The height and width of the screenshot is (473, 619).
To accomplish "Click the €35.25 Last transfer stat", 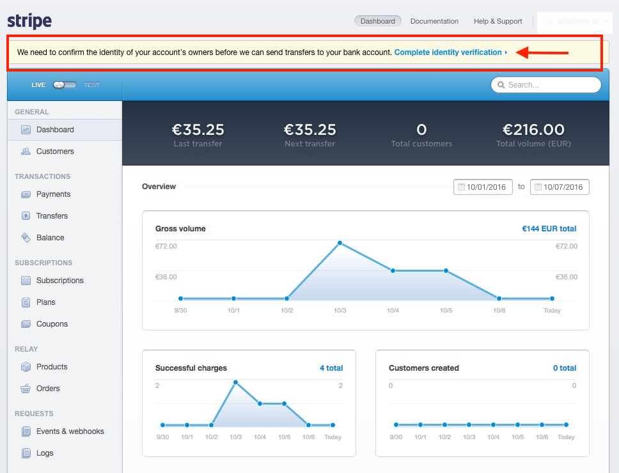I will pyautogui.click(x=198, y=134).
